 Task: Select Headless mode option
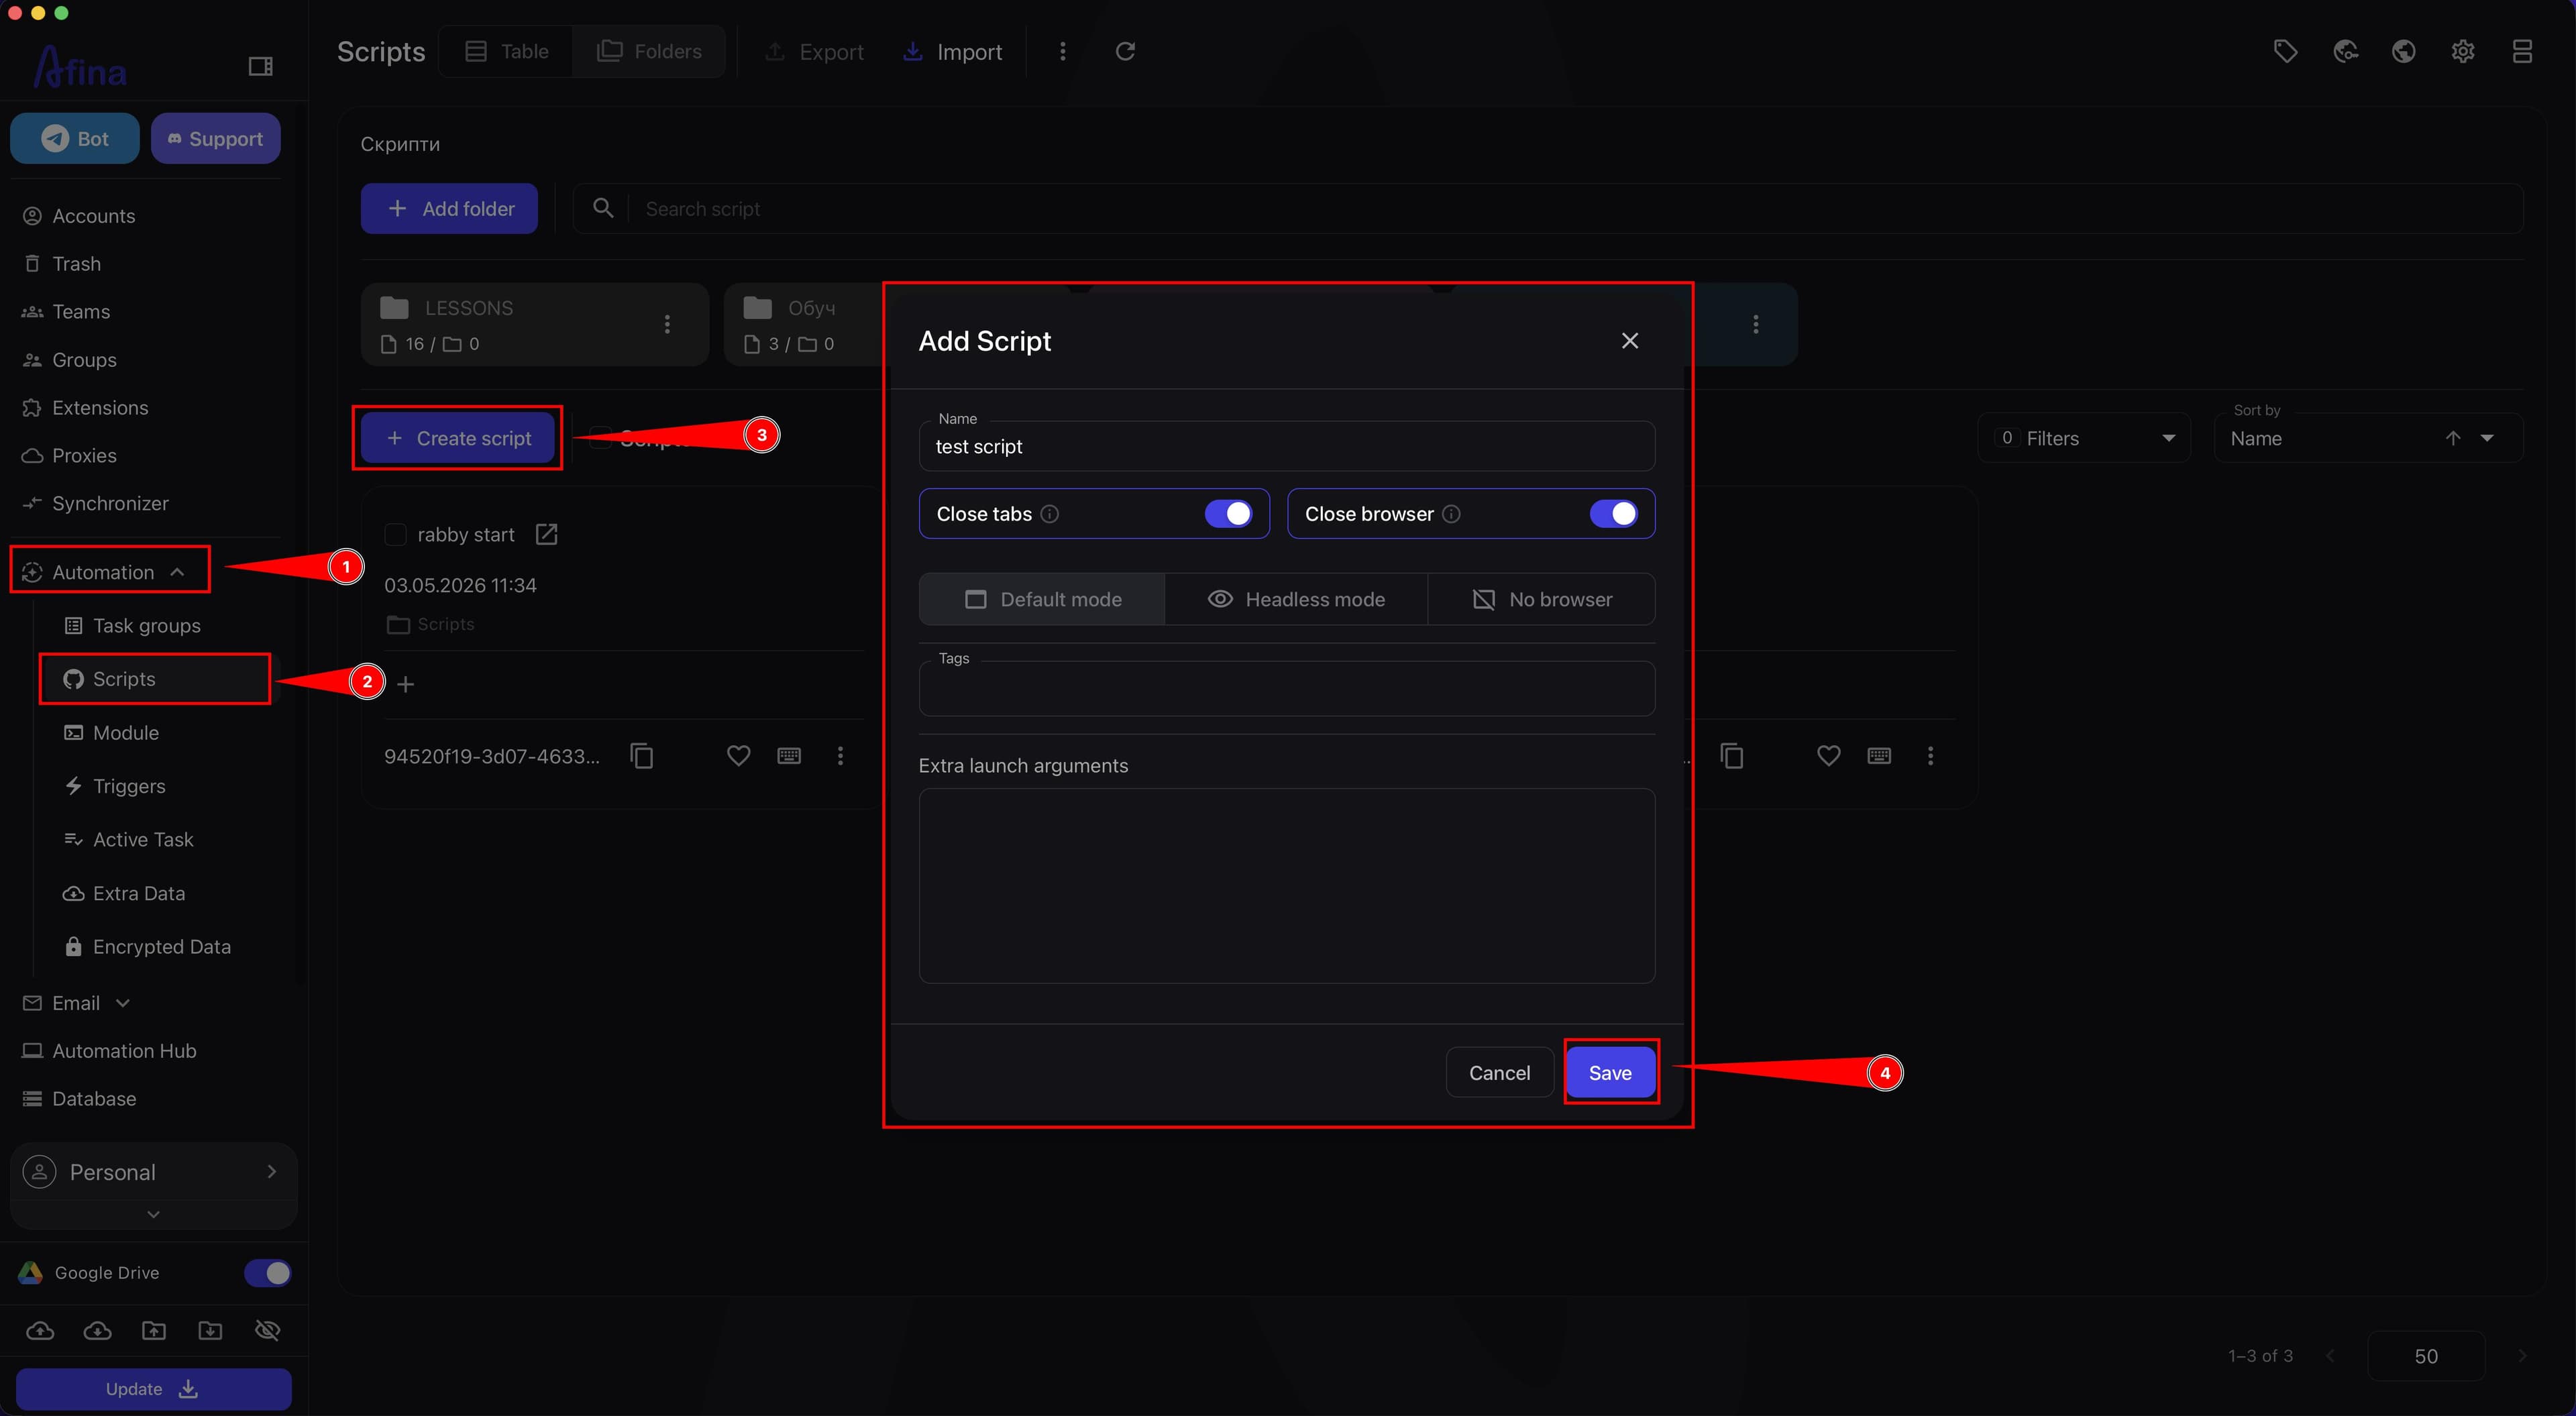(x=1296, y=599)
